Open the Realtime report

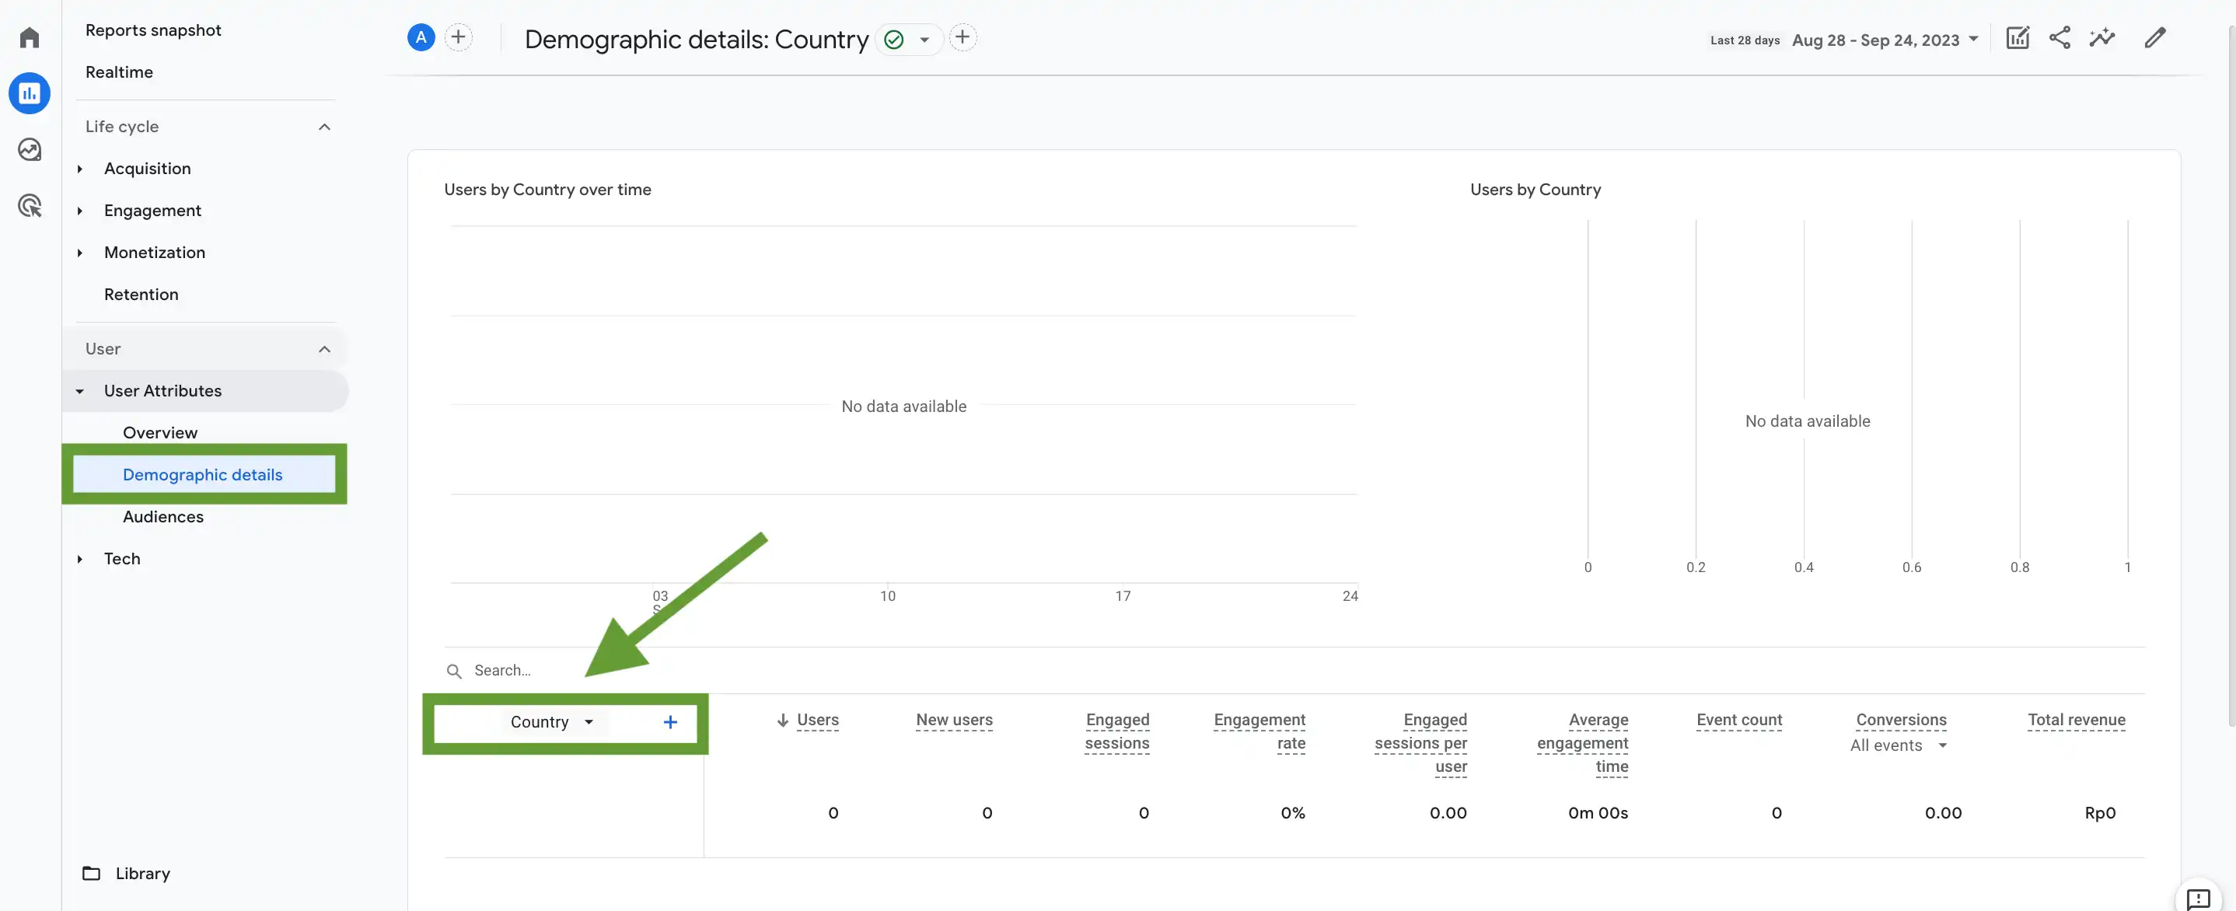pos(119,72)
